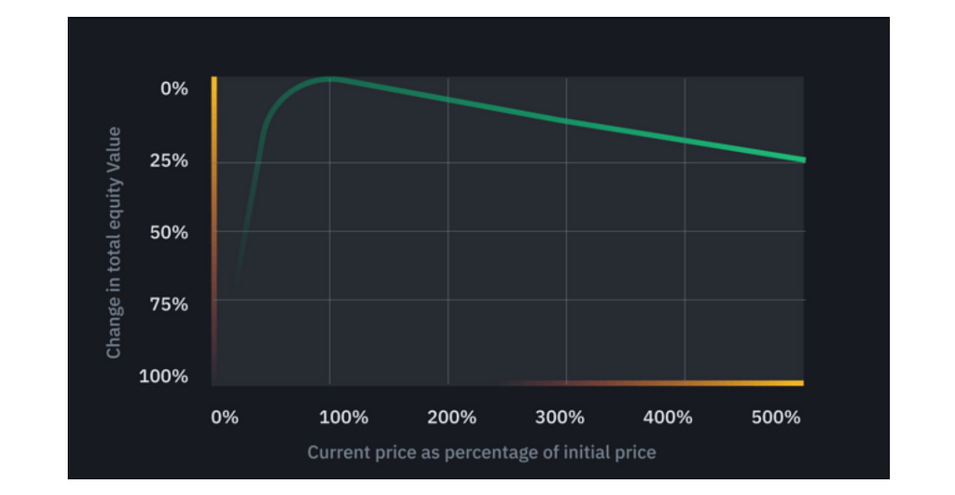Click the green curve above the 300% mark
Image resolution: width=955 pixels, height=495 pixels.
[x=566, y=120]
